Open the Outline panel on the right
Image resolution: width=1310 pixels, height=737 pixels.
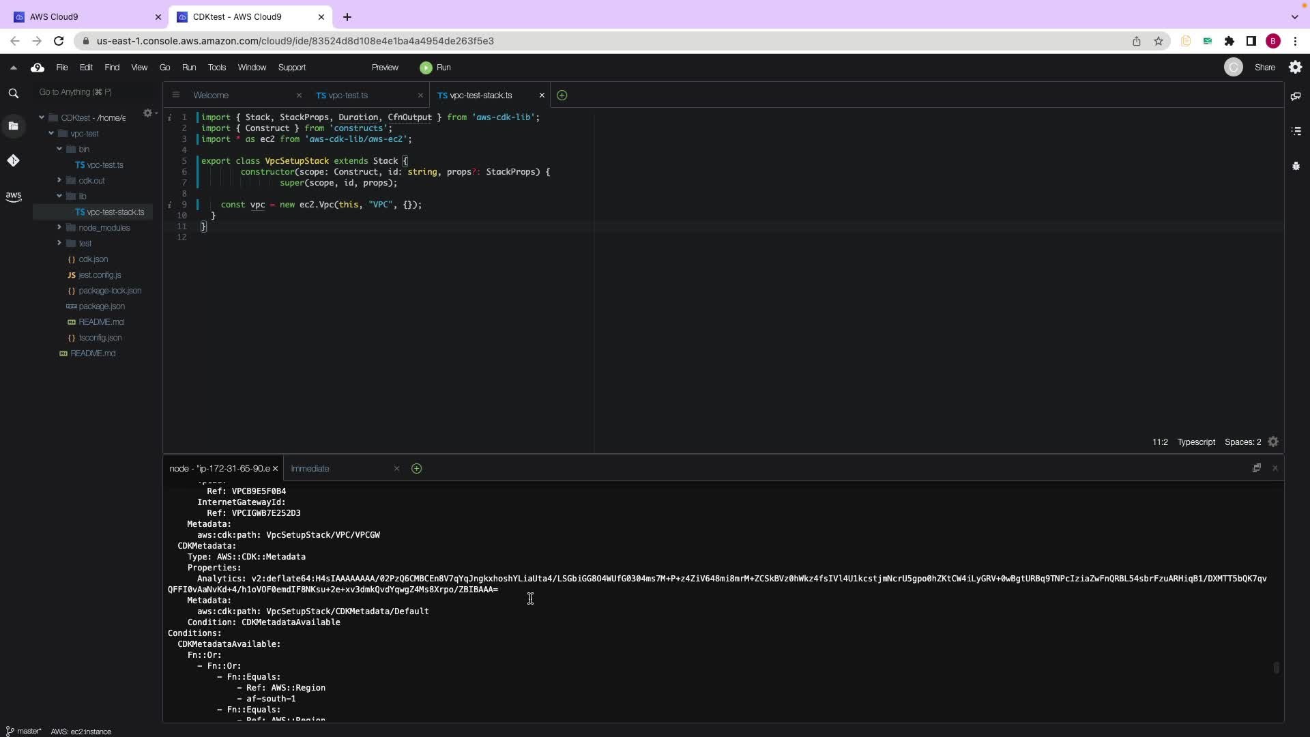click(x=1296, y=131)
